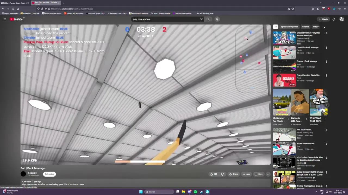Open the video's more actions ellipsis
This screenshot has height=195, width=348.
coord(268,174)
